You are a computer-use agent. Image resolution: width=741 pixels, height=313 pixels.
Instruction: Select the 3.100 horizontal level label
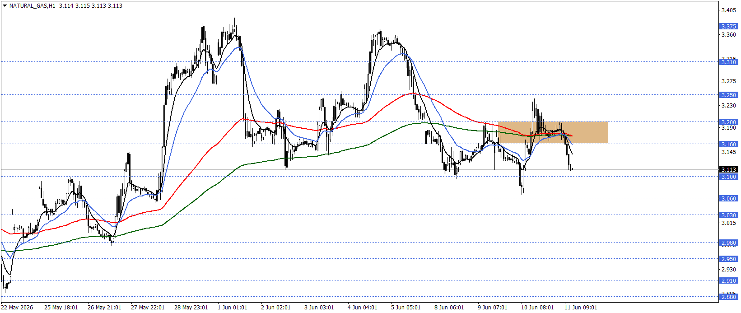click(728, 177)
